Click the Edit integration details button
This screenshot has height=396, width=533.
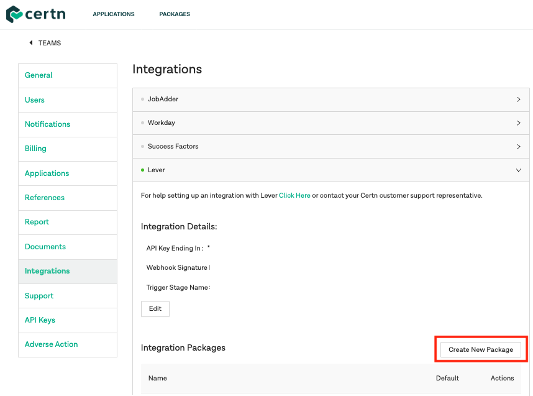click(x=155, y=309)
